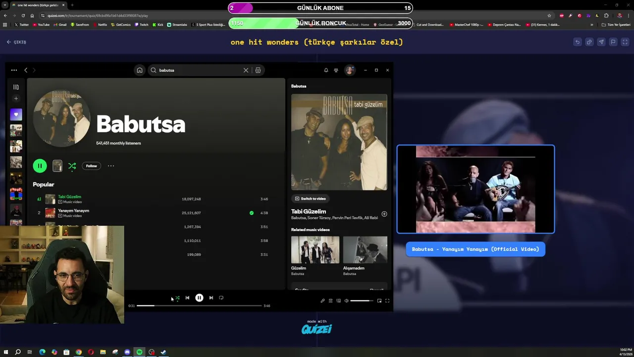
Task: Open the Netflix bookmark
Action: coord(100,24)
